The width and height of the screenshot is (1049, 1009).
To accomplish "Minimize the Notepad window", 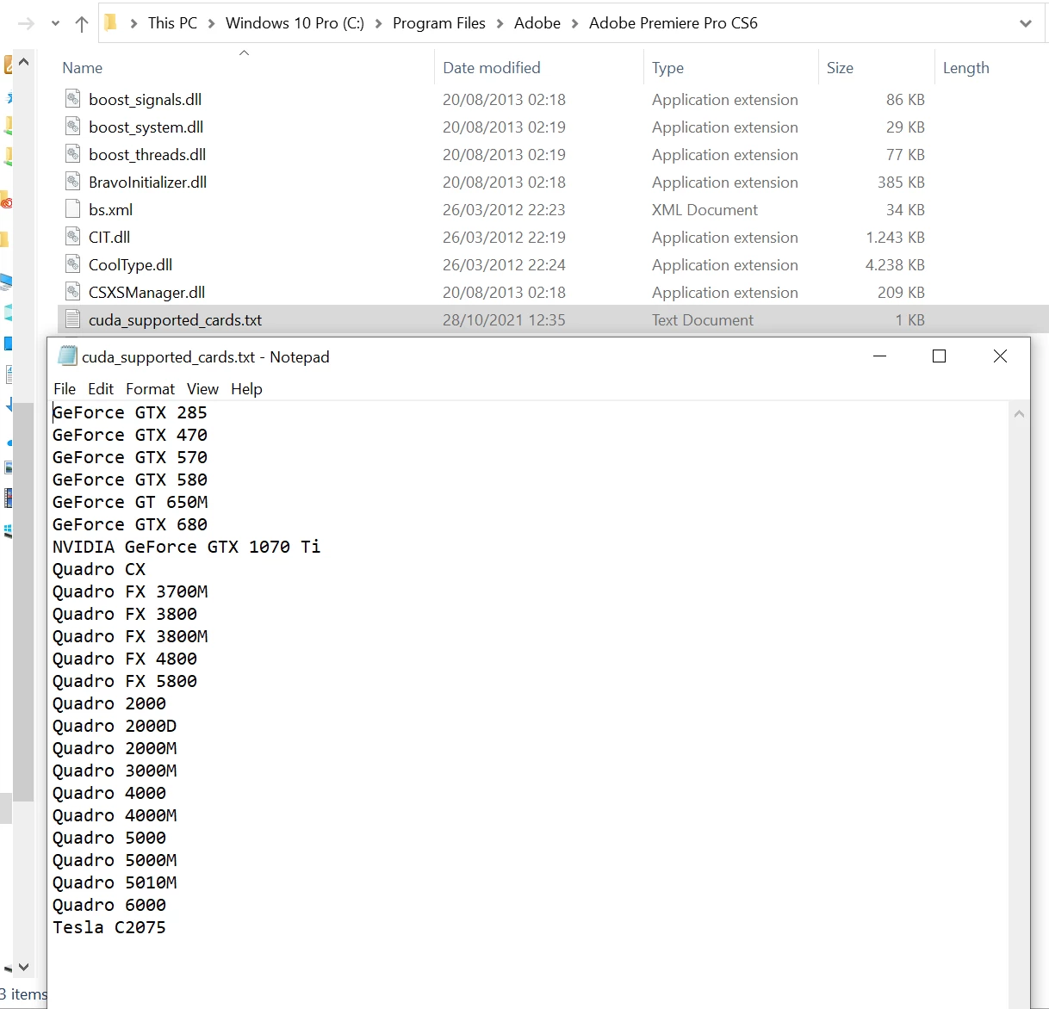I will click(x=879, y=356).
